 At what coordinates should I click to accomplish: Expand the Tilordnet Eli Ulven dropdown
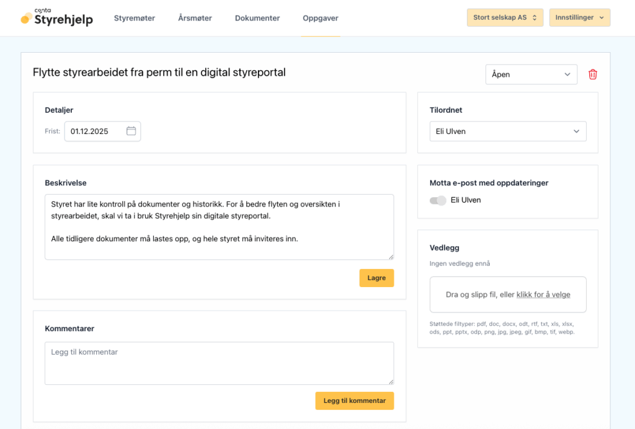(507, 131)
